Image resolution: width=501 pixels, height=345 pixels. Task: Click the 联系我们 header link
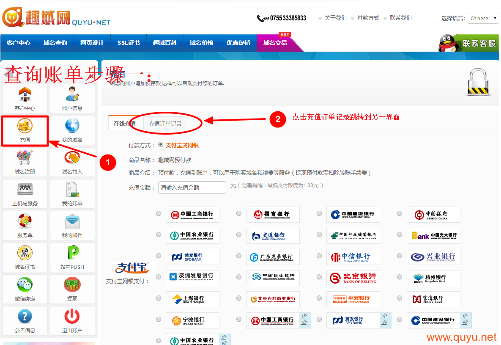401,18
